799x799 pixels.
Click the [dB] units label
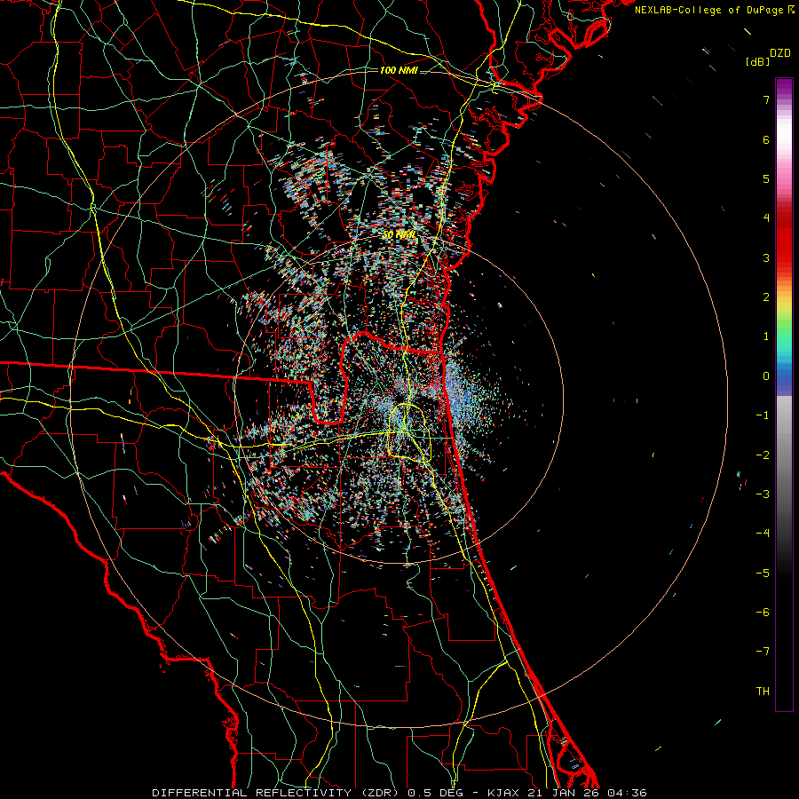(x=758, y=61)
